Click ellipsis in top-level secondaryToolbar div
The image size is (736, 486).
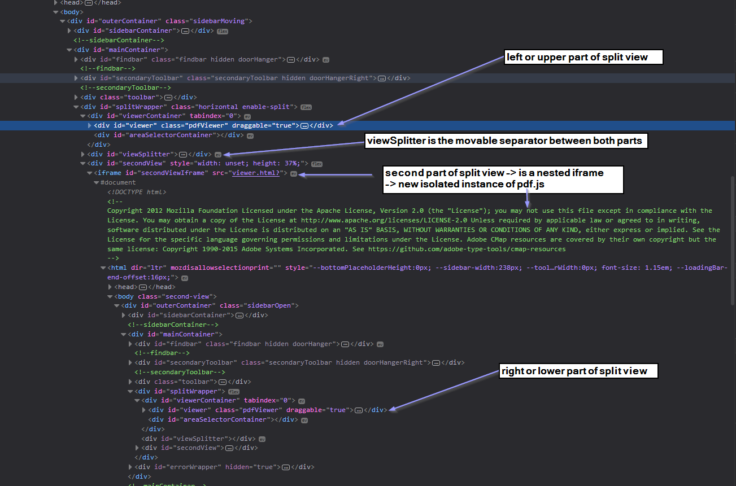coord(381,78)
